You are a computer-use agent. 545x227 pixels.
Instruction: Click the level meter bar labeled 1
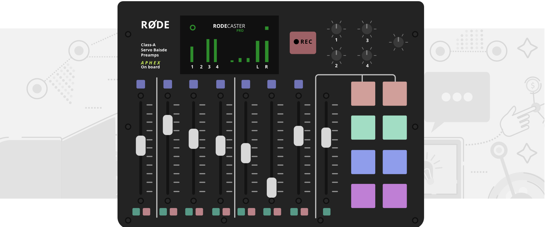[192, 54]
